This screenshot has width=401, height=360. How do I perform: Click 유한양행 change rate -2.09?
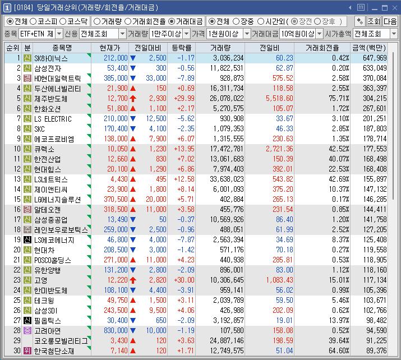(x=186, y=270)
